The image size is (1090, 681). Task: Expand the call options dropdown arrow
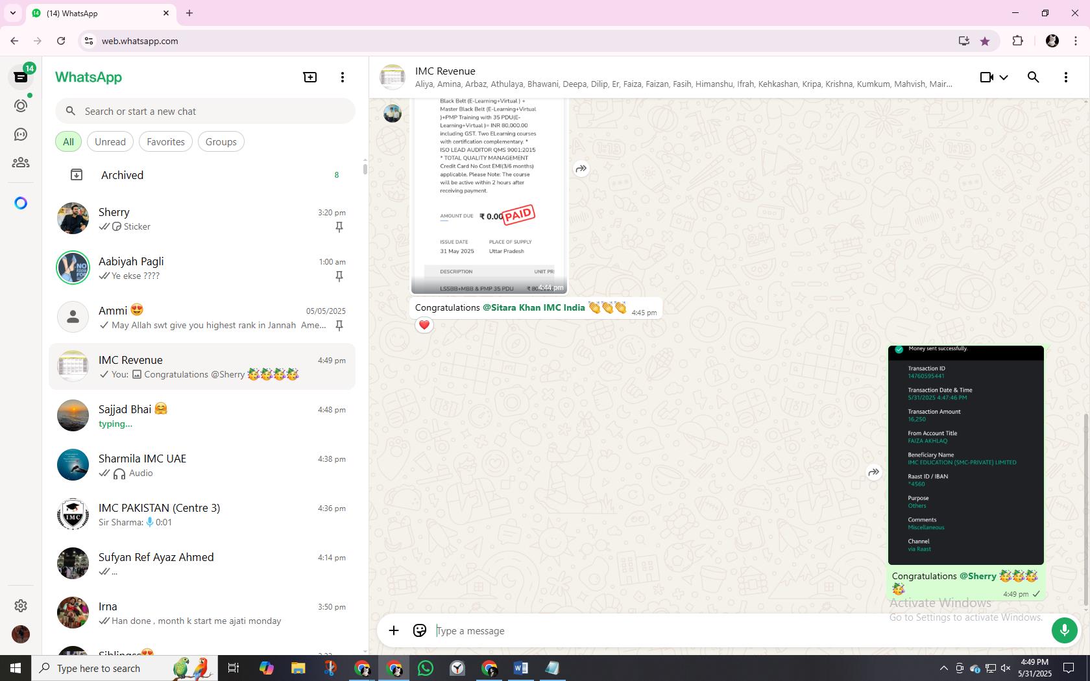[1004, 77]
